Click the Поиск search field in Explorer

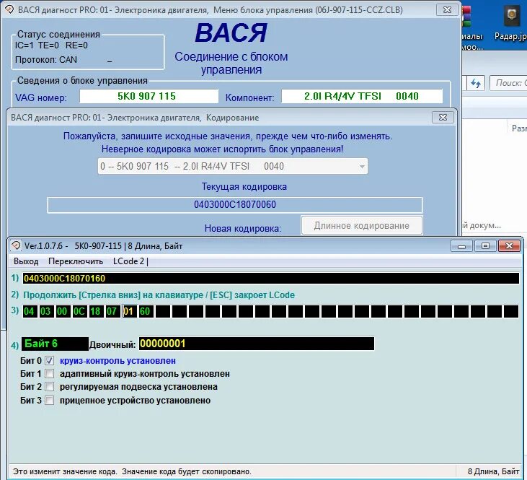pyautogui.click(x=507, y=83)
